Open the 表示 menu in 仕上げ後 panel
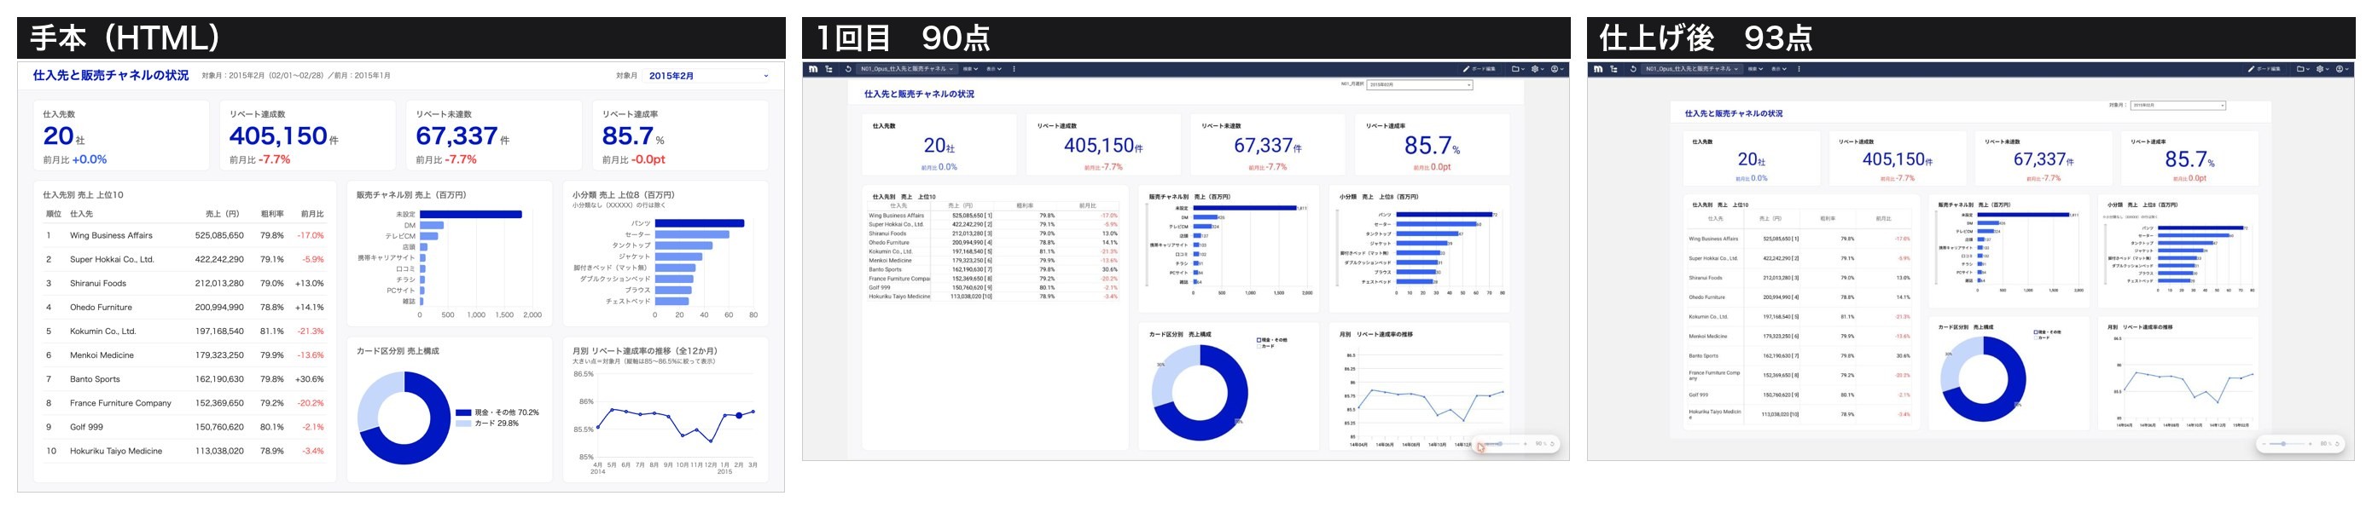The image size is (2372, 513). pyautogui.click(x=1778, y=69)
